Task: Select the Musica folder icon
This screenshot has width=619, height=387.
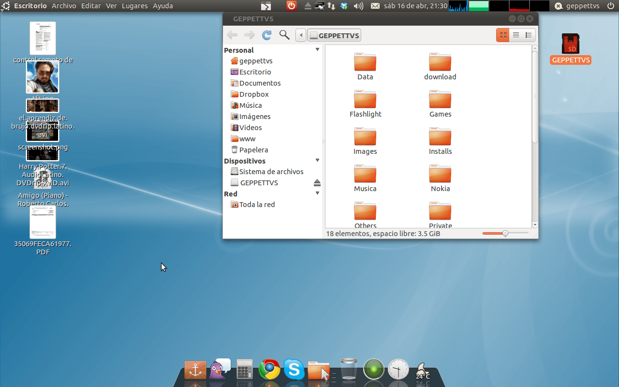Action: pyautogui.click(x=365, y=174)
